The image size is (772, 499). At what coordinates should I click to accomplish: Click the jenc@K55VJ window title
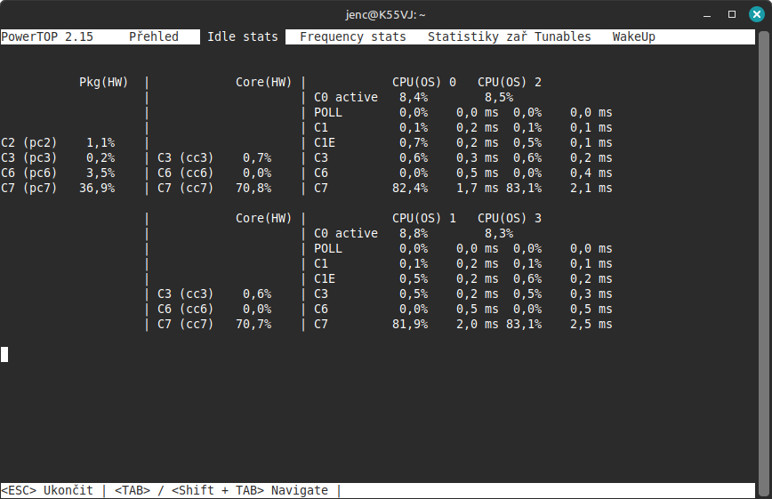click(x=386, y=14)
